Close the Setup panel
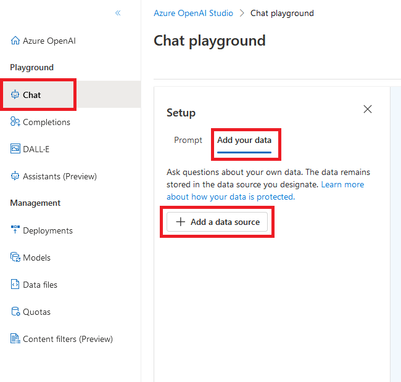This screenshot has width=401, height=382. 368,109
